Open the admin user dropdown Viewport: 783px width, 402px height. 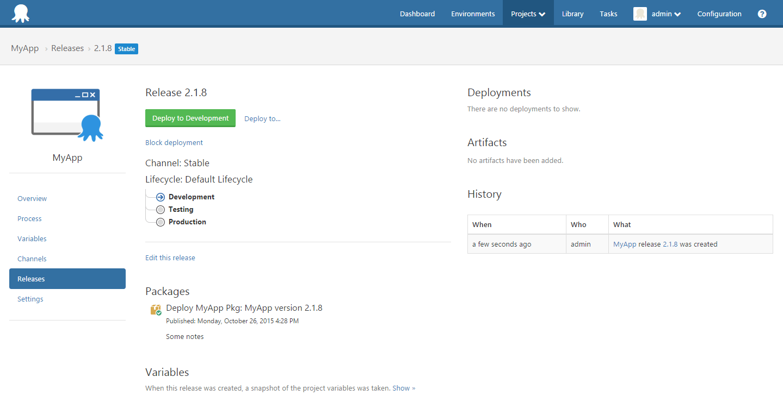[666, 14]
